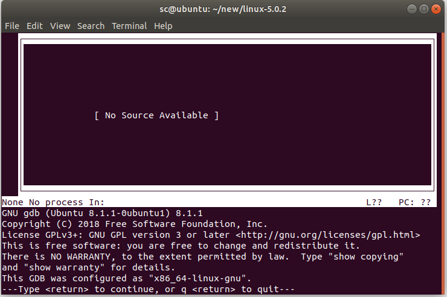The image size is (447, 297).
Task: Click the '[ No Source Available ]' text
Action: [156, 115]
